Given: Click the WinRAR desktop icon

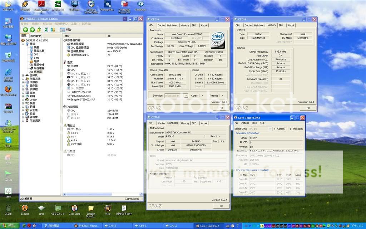Looking at the screenshot, I should click(8, 106).
